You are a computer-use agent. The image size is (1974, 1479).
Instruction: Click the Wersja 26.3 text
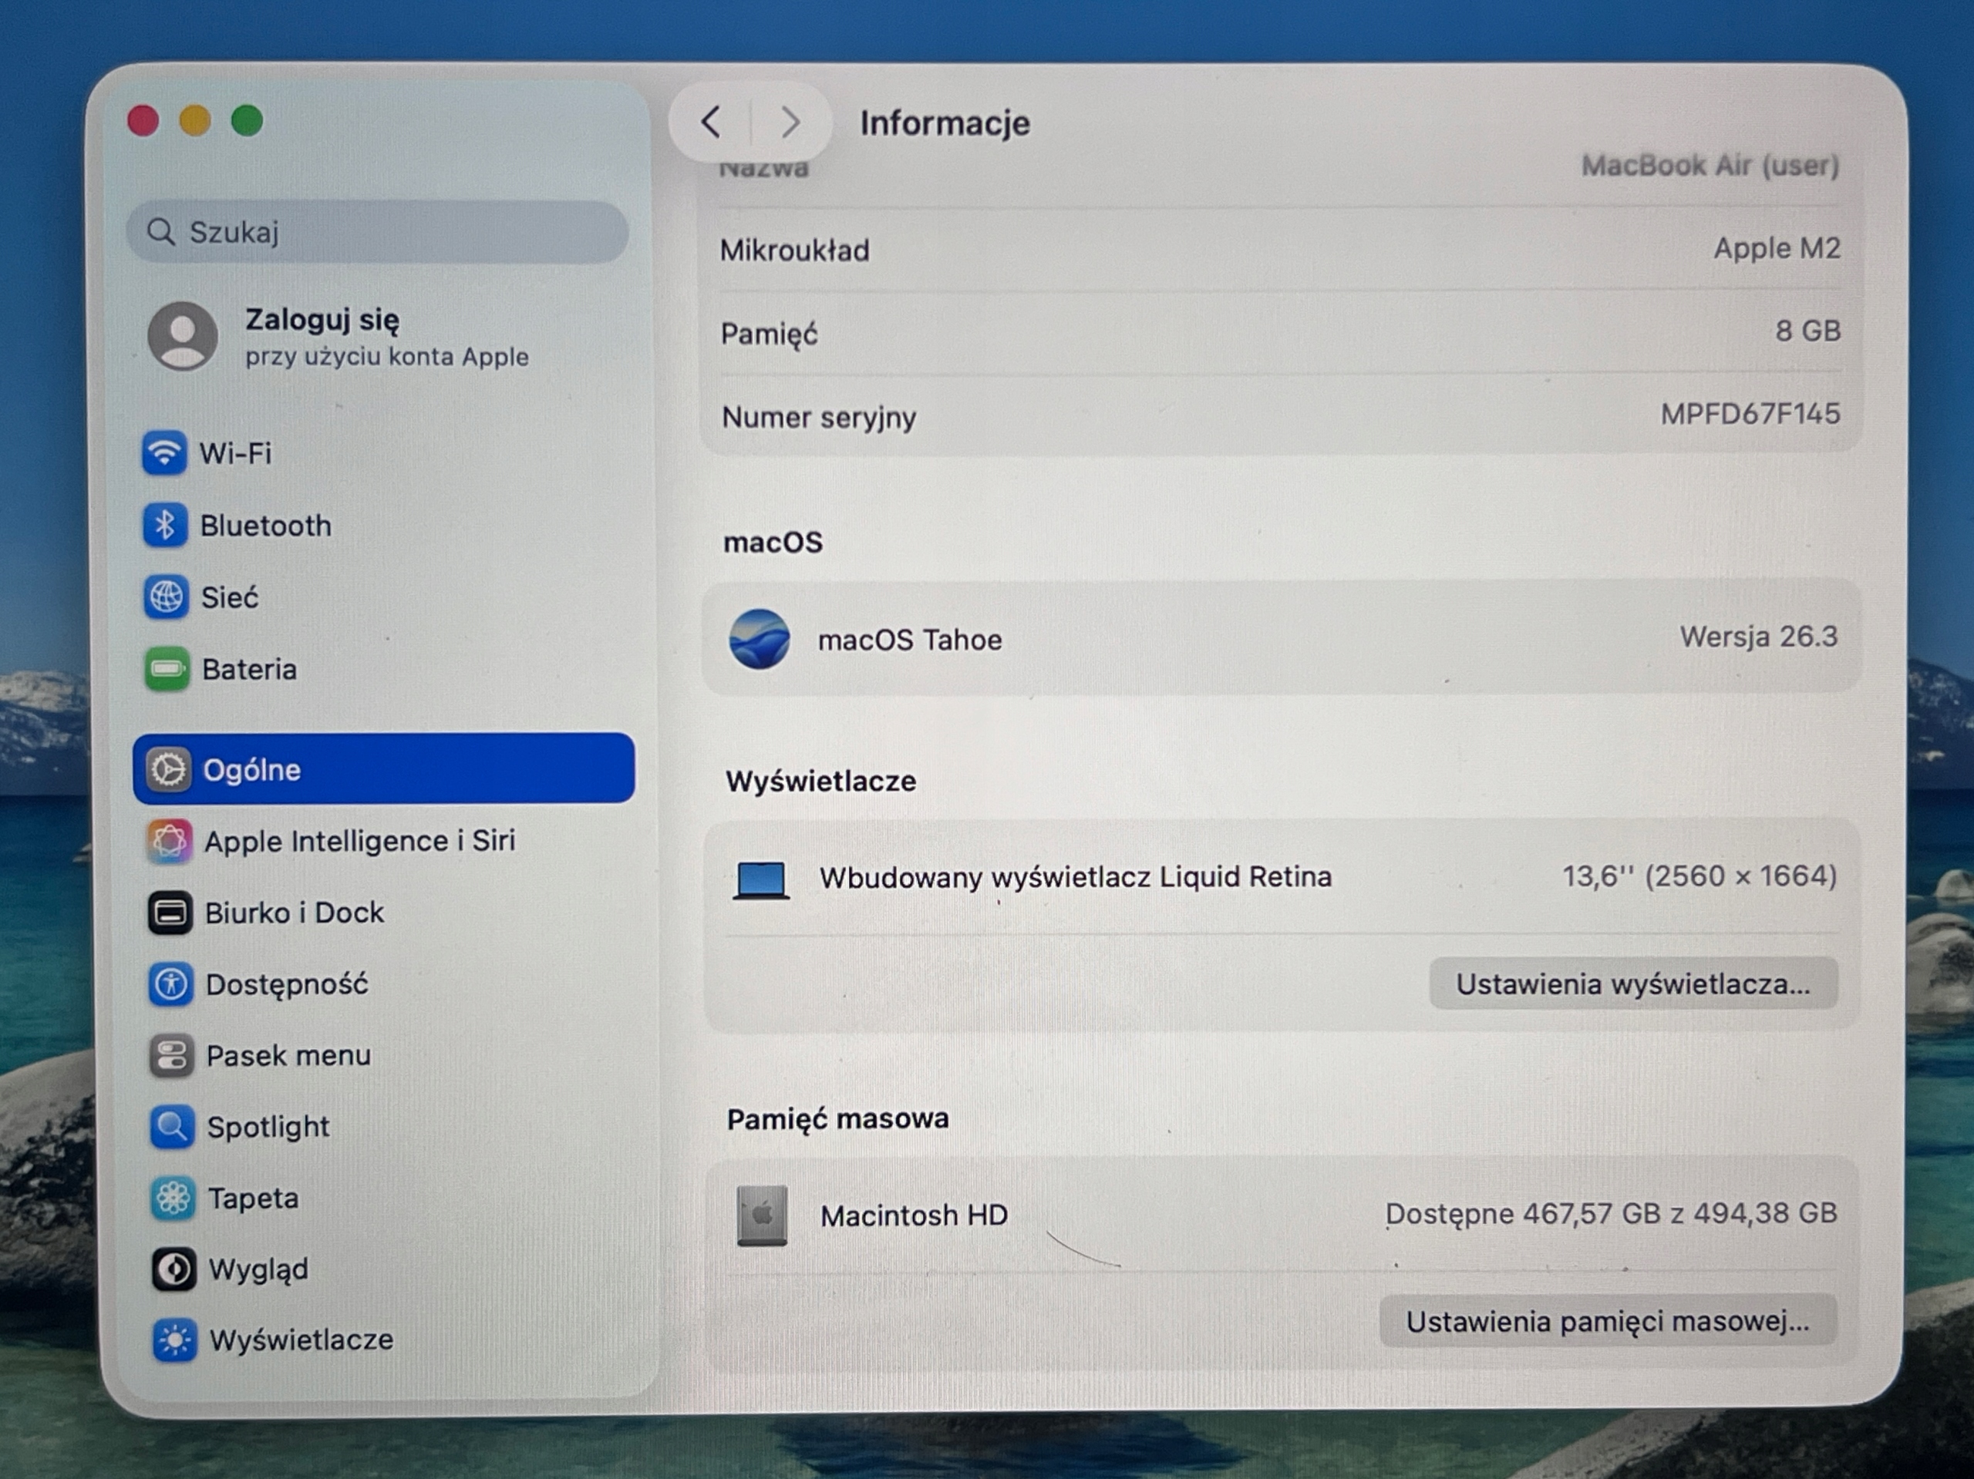click(1759, 637)
